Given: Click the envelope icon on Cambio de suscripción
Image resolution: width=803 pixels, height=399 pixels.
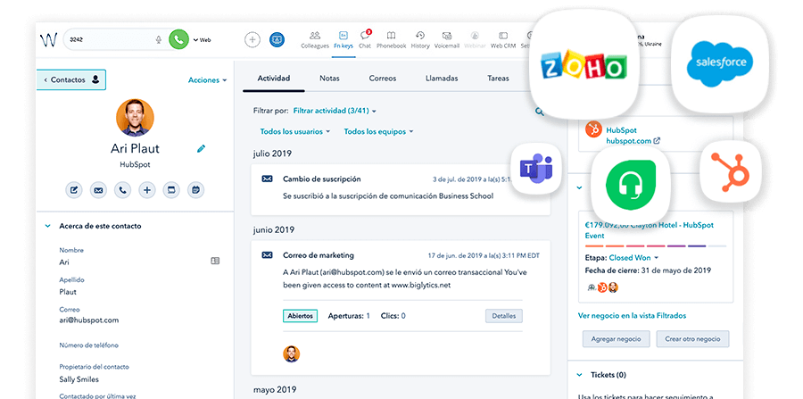Looking at the screenshot, I should click(268, 179).
